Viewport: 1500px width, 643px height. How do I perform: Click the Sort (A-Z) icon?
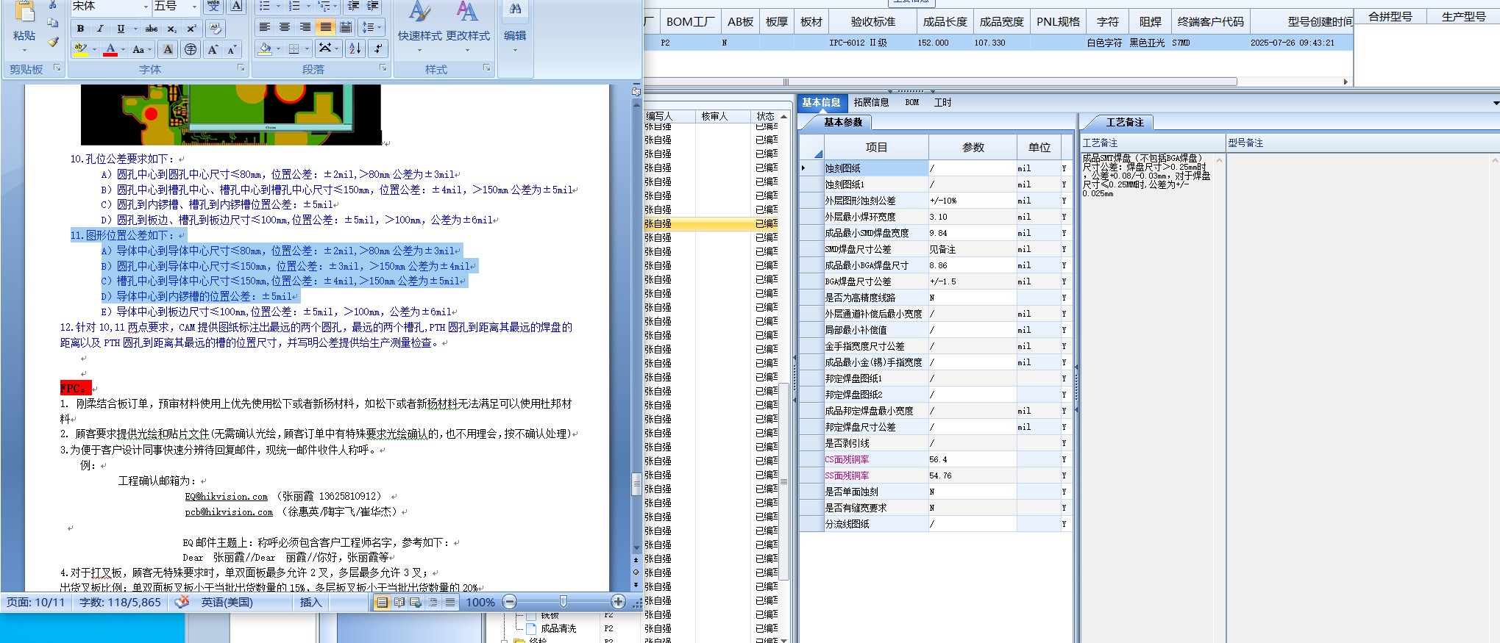click(355, 49)
